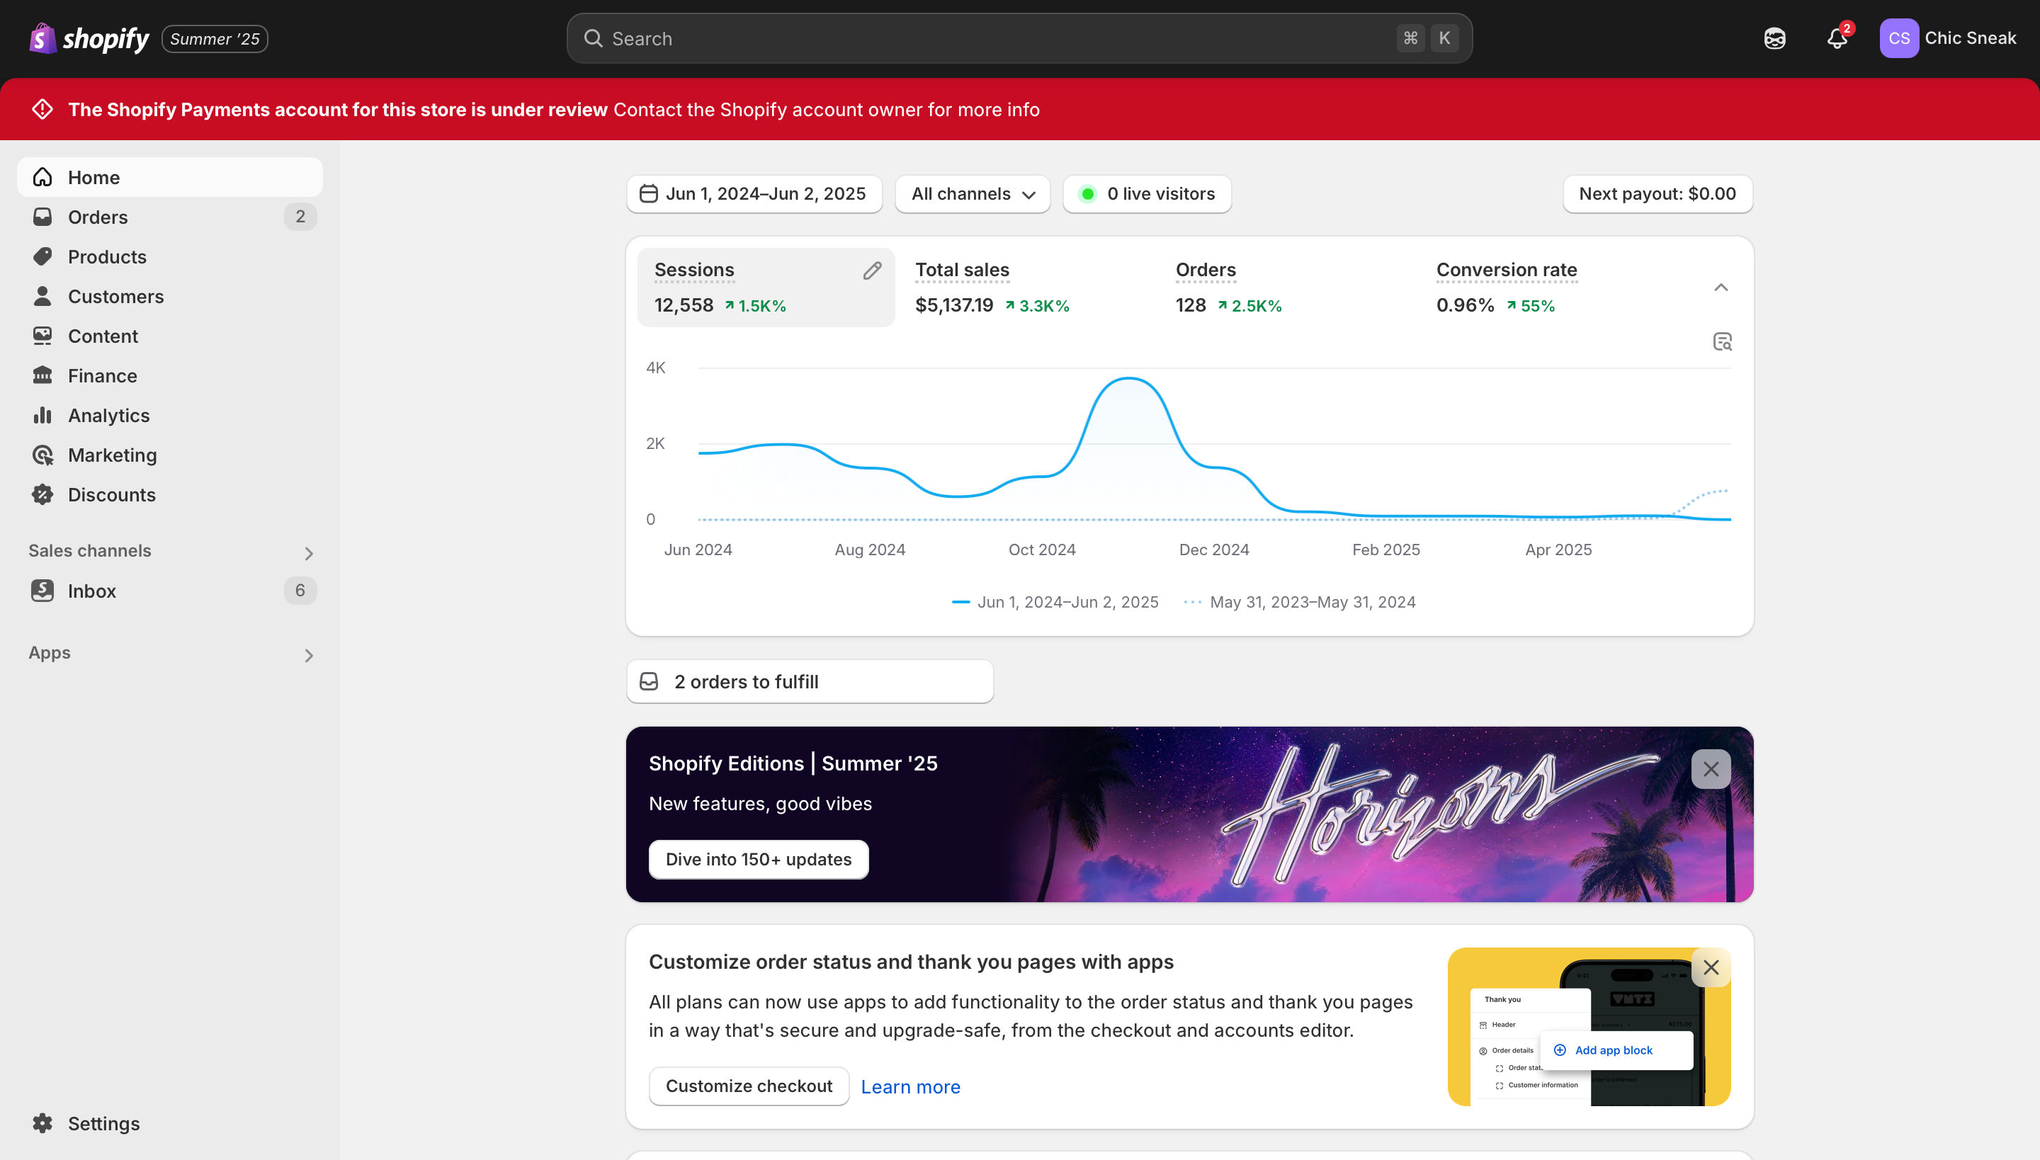The image size is (2040, 1160).
Task: Open Orders in sidebar
Action: point(170,217)
